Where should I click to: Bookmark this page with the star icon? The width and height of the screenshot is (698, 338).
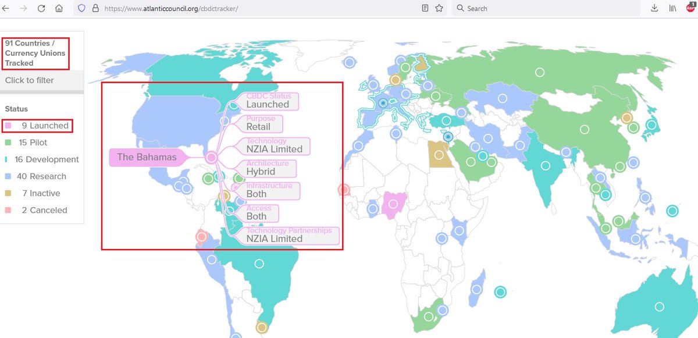click(439, 8)
